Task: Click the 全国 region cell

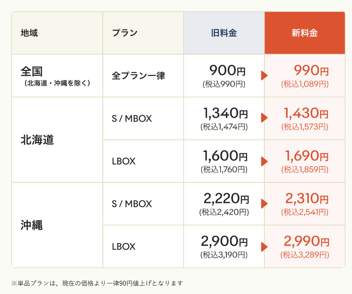Action: [x=57, y=76]
